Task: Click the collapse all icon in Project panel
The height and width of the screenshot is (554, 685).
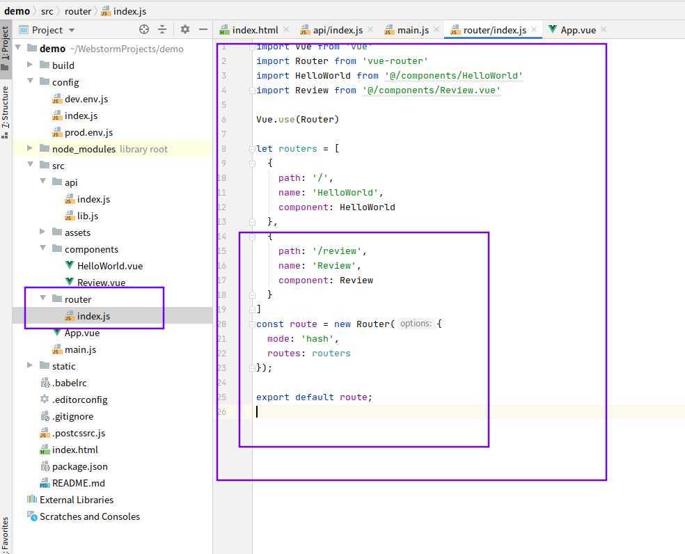Action: (162, 29)
